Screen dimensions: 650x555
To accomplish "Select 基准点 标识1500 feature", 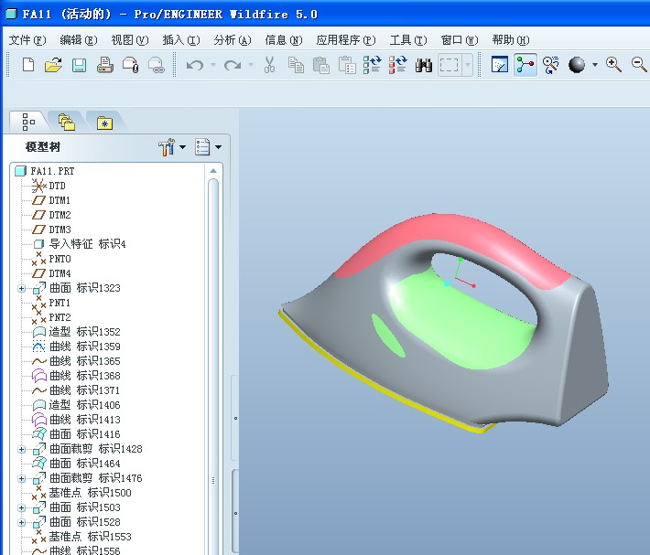I will 81,493.
